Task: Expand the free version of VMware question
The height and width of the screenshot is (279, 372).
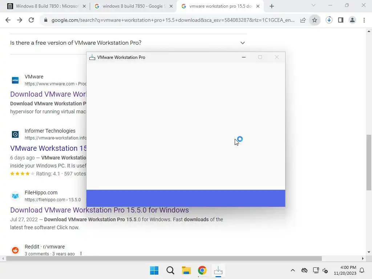Action: (128, 43)
